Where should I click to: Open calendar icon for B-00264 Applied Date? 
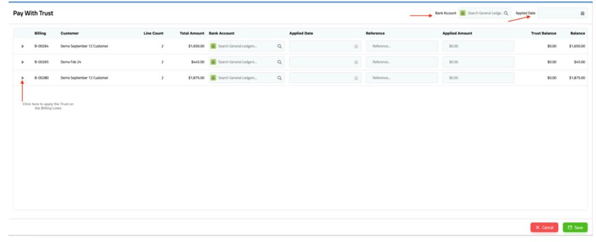356,46
